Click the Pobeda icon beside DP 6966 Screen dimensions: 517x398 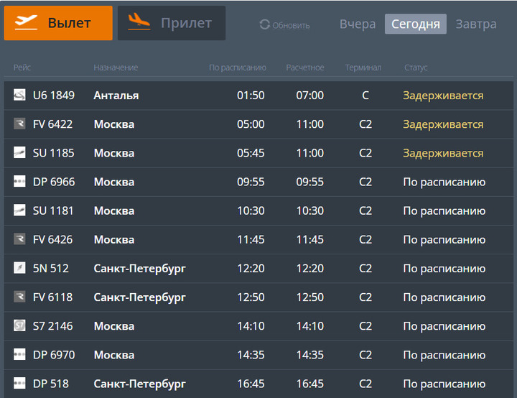point(19,181)
